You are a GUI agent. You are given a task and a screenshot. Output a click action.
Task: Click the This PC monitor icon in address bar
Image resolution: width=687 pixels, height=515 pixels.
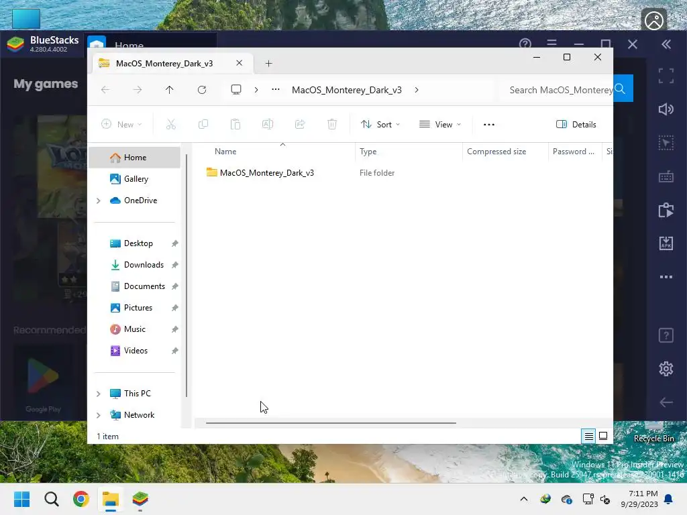236,90
